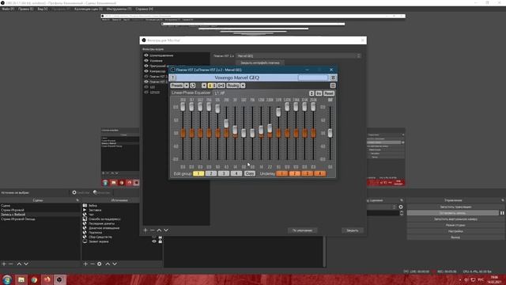
Task: Move filter up with the arrow in Filters dialog
Action: coord(159,230)
